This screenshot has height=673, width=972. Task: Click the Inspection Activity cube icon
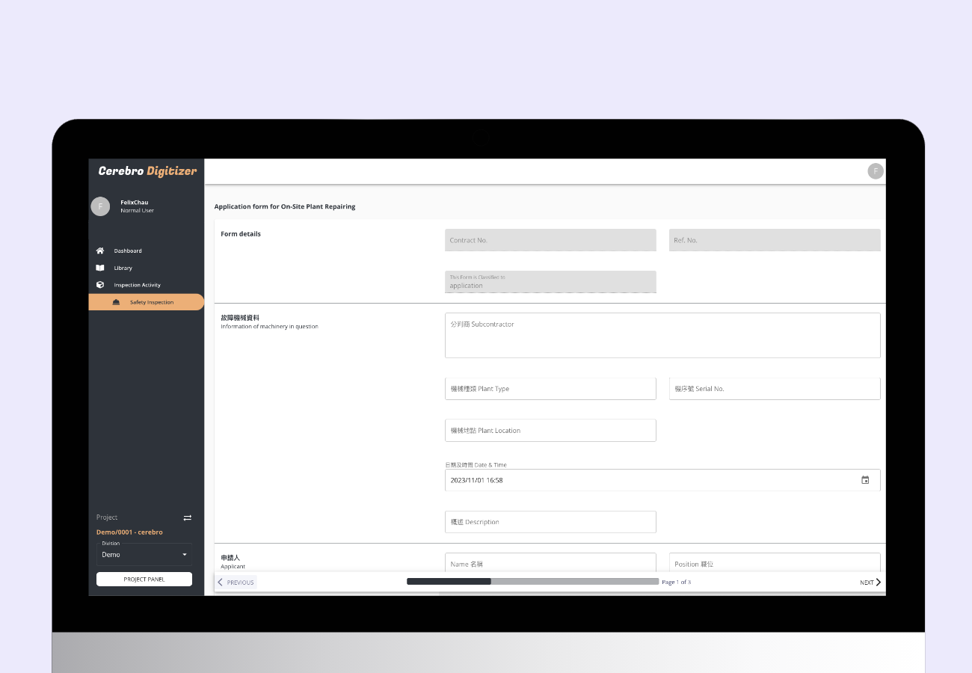coord(100,285)
